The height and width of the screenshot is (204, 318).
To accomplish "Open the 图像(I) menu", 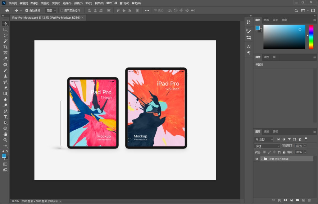I will click(34, 3).
